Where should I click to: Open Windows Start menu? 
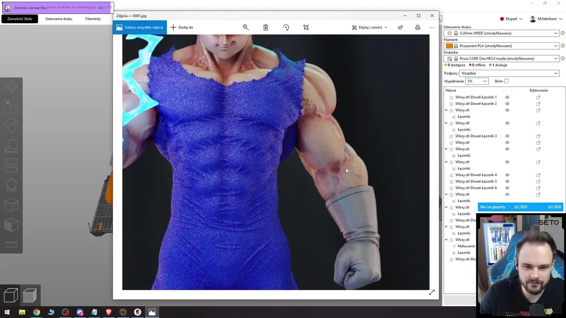(7, 312)
